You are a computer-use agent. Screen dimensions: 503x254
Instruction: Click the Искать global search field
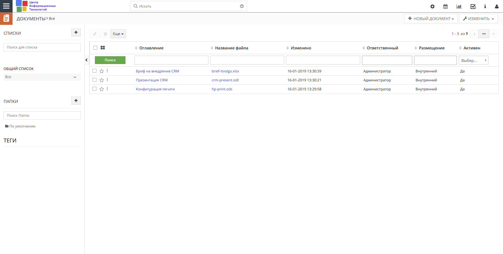(x=189, y=6)
